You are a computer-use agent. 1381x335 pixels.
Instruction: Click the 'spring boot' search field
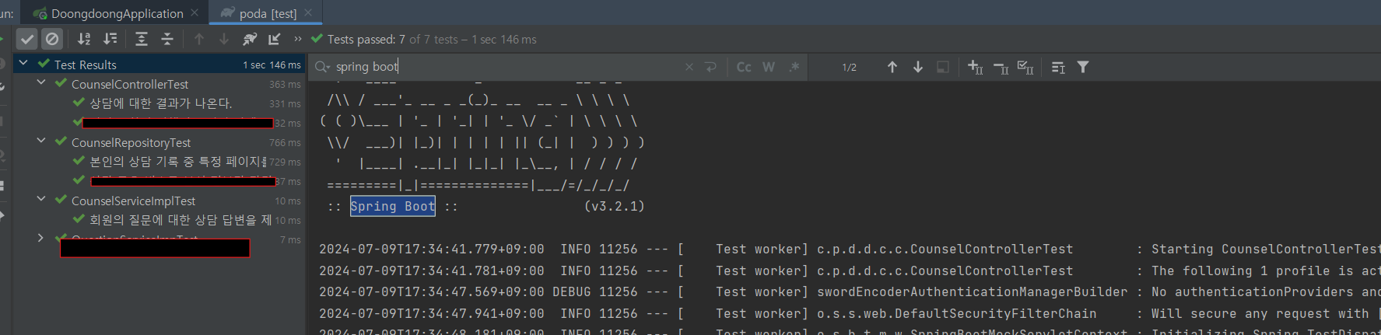click(506, 67)
